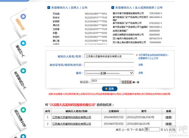The image size is (189, 138).
Task: Click date cell 2016年08月25日
Action: tap(113, 117)
